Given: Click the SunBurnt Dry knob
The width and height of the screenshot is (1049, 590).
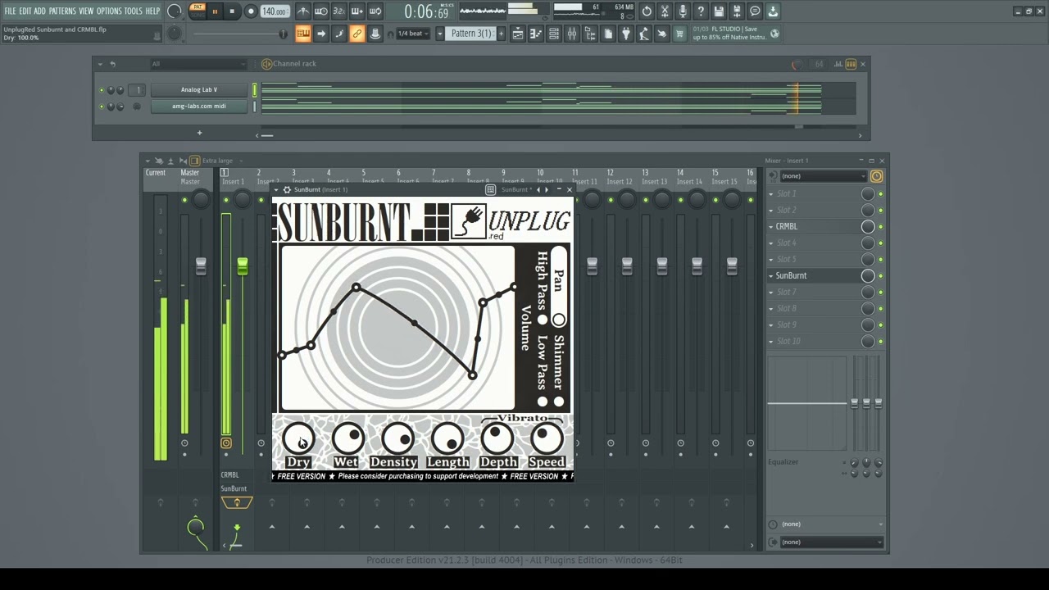Looking at the screenshot, I should pyautogui.click(x=298, y=440).
